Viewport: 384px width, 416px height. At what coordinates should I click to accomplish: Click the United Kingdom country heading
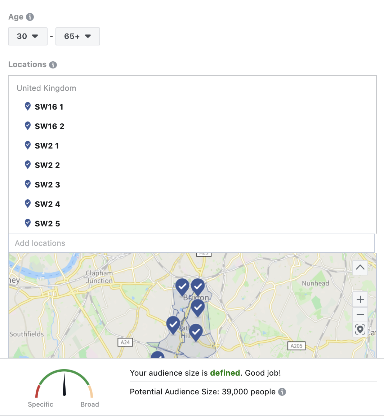pyautogui.click(x=46, y=88)
